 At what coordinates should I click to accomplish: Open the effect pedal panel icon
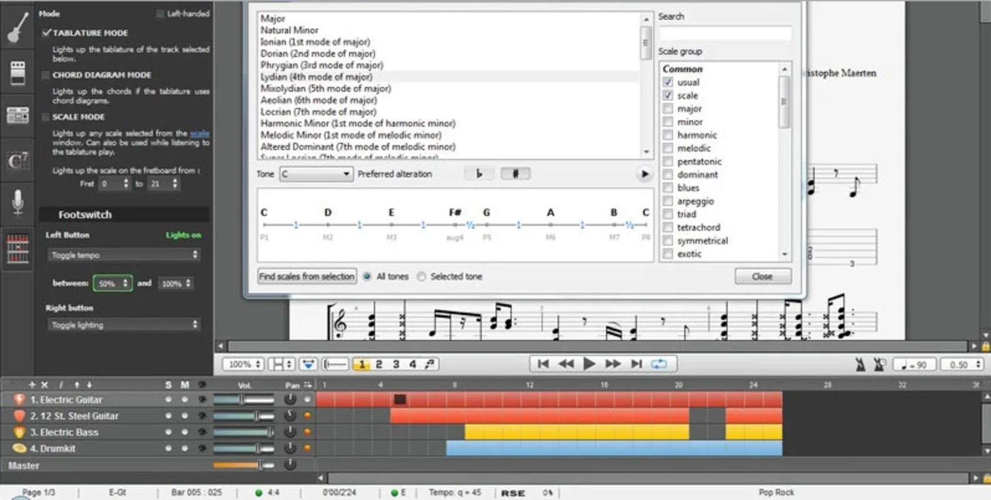click(18, 72)
